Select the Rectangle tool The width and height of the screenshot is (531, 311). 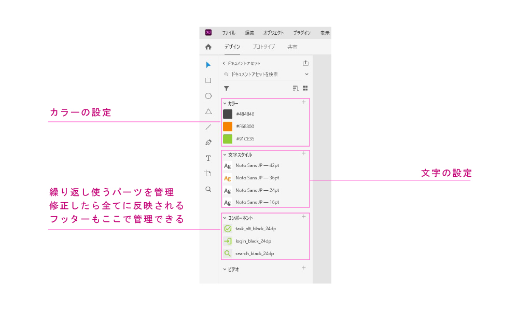pyautogui.click(x=208, y=80)
